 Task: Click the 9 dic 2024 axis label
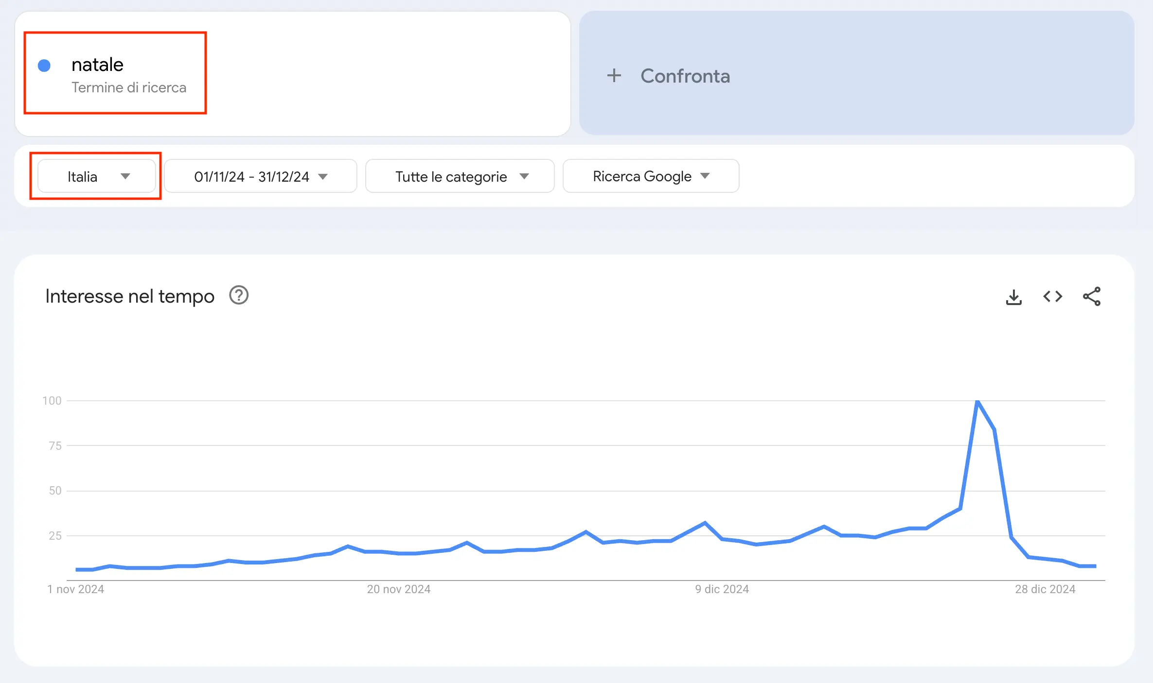click(722, 589)
